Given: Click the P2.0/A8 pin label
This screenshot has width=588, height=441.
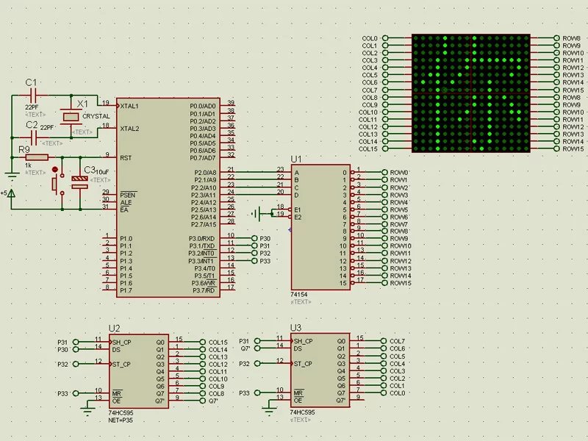Looking at the screenshot, I should (205, 173).
